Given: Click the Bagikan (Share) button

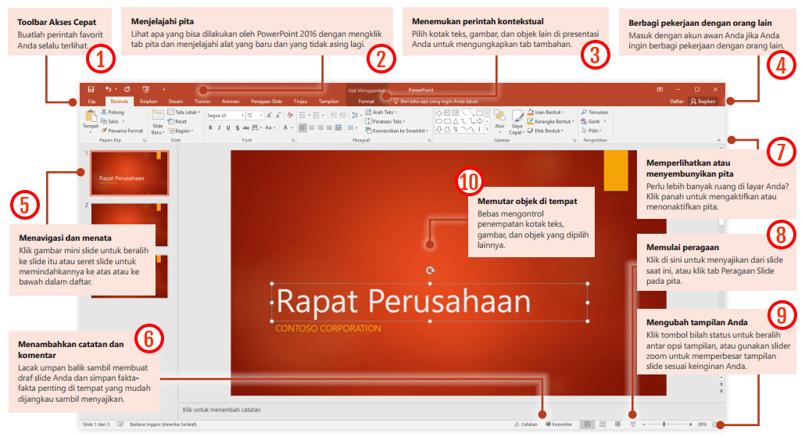Looking at the screenshot, I should pos(703,101).
